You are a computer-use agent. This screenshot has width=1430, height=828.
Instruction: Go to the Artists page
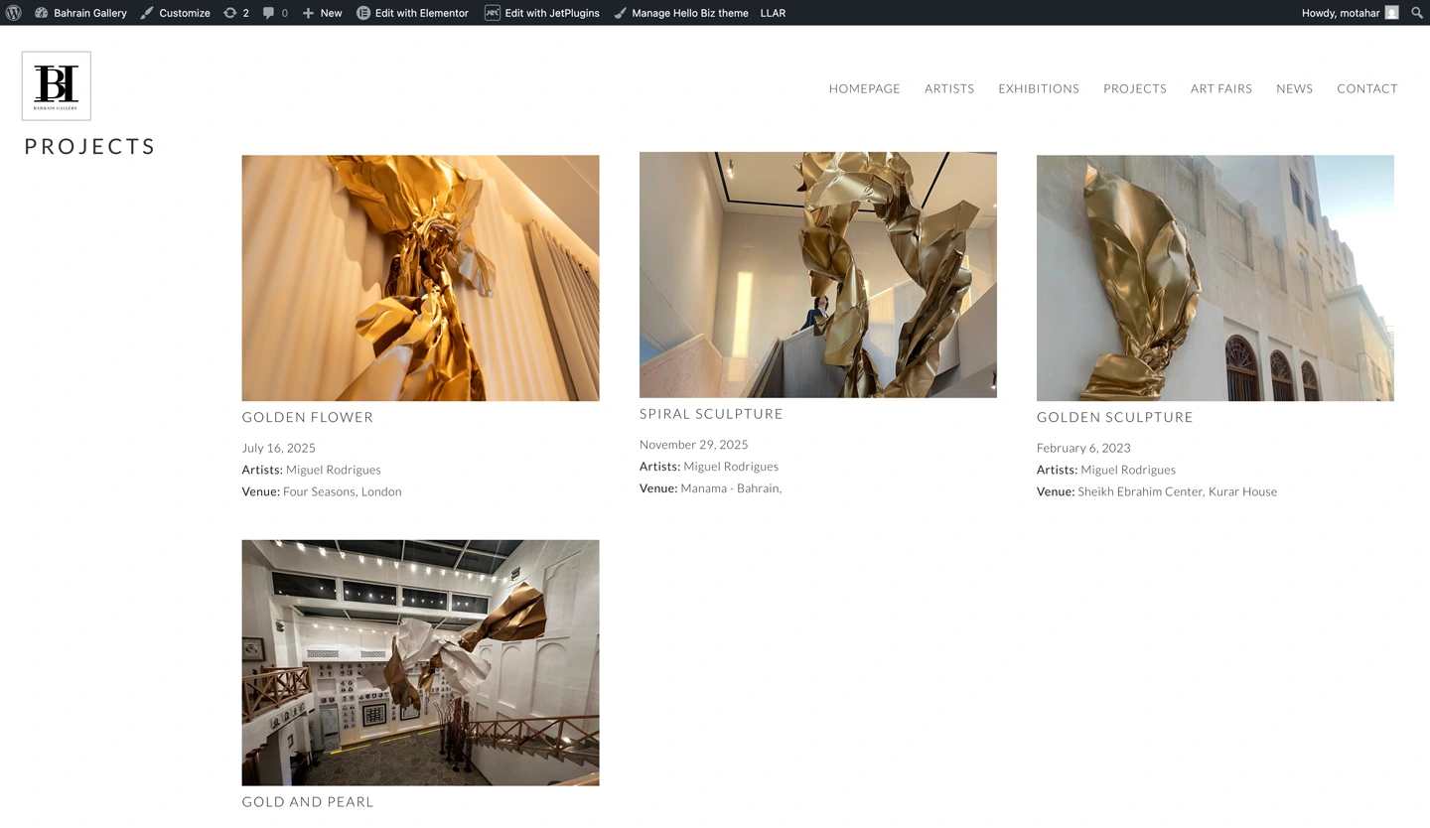(948, 88)
